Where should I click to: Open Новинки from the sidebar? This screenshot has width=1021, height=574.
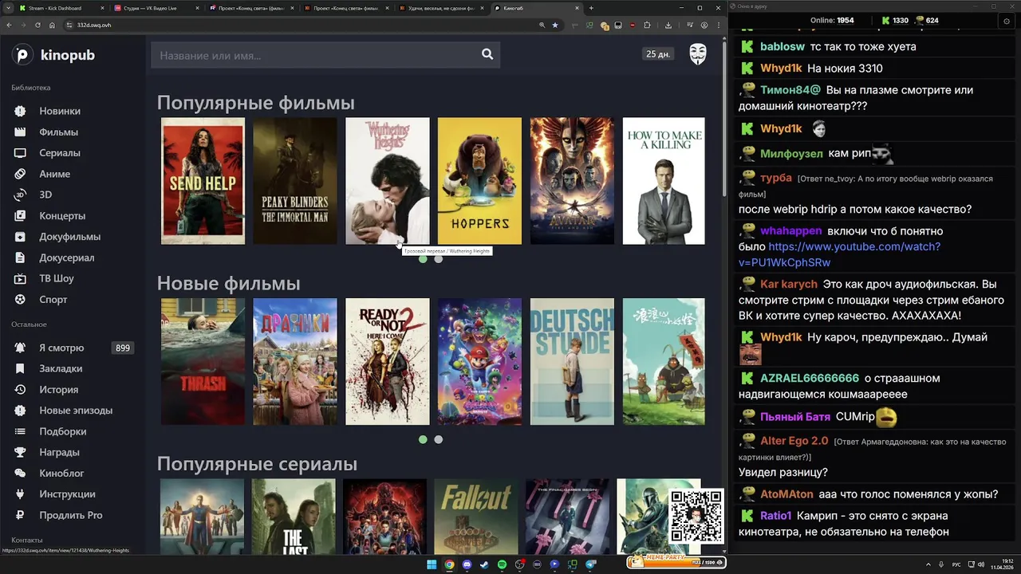click(60, 111)
